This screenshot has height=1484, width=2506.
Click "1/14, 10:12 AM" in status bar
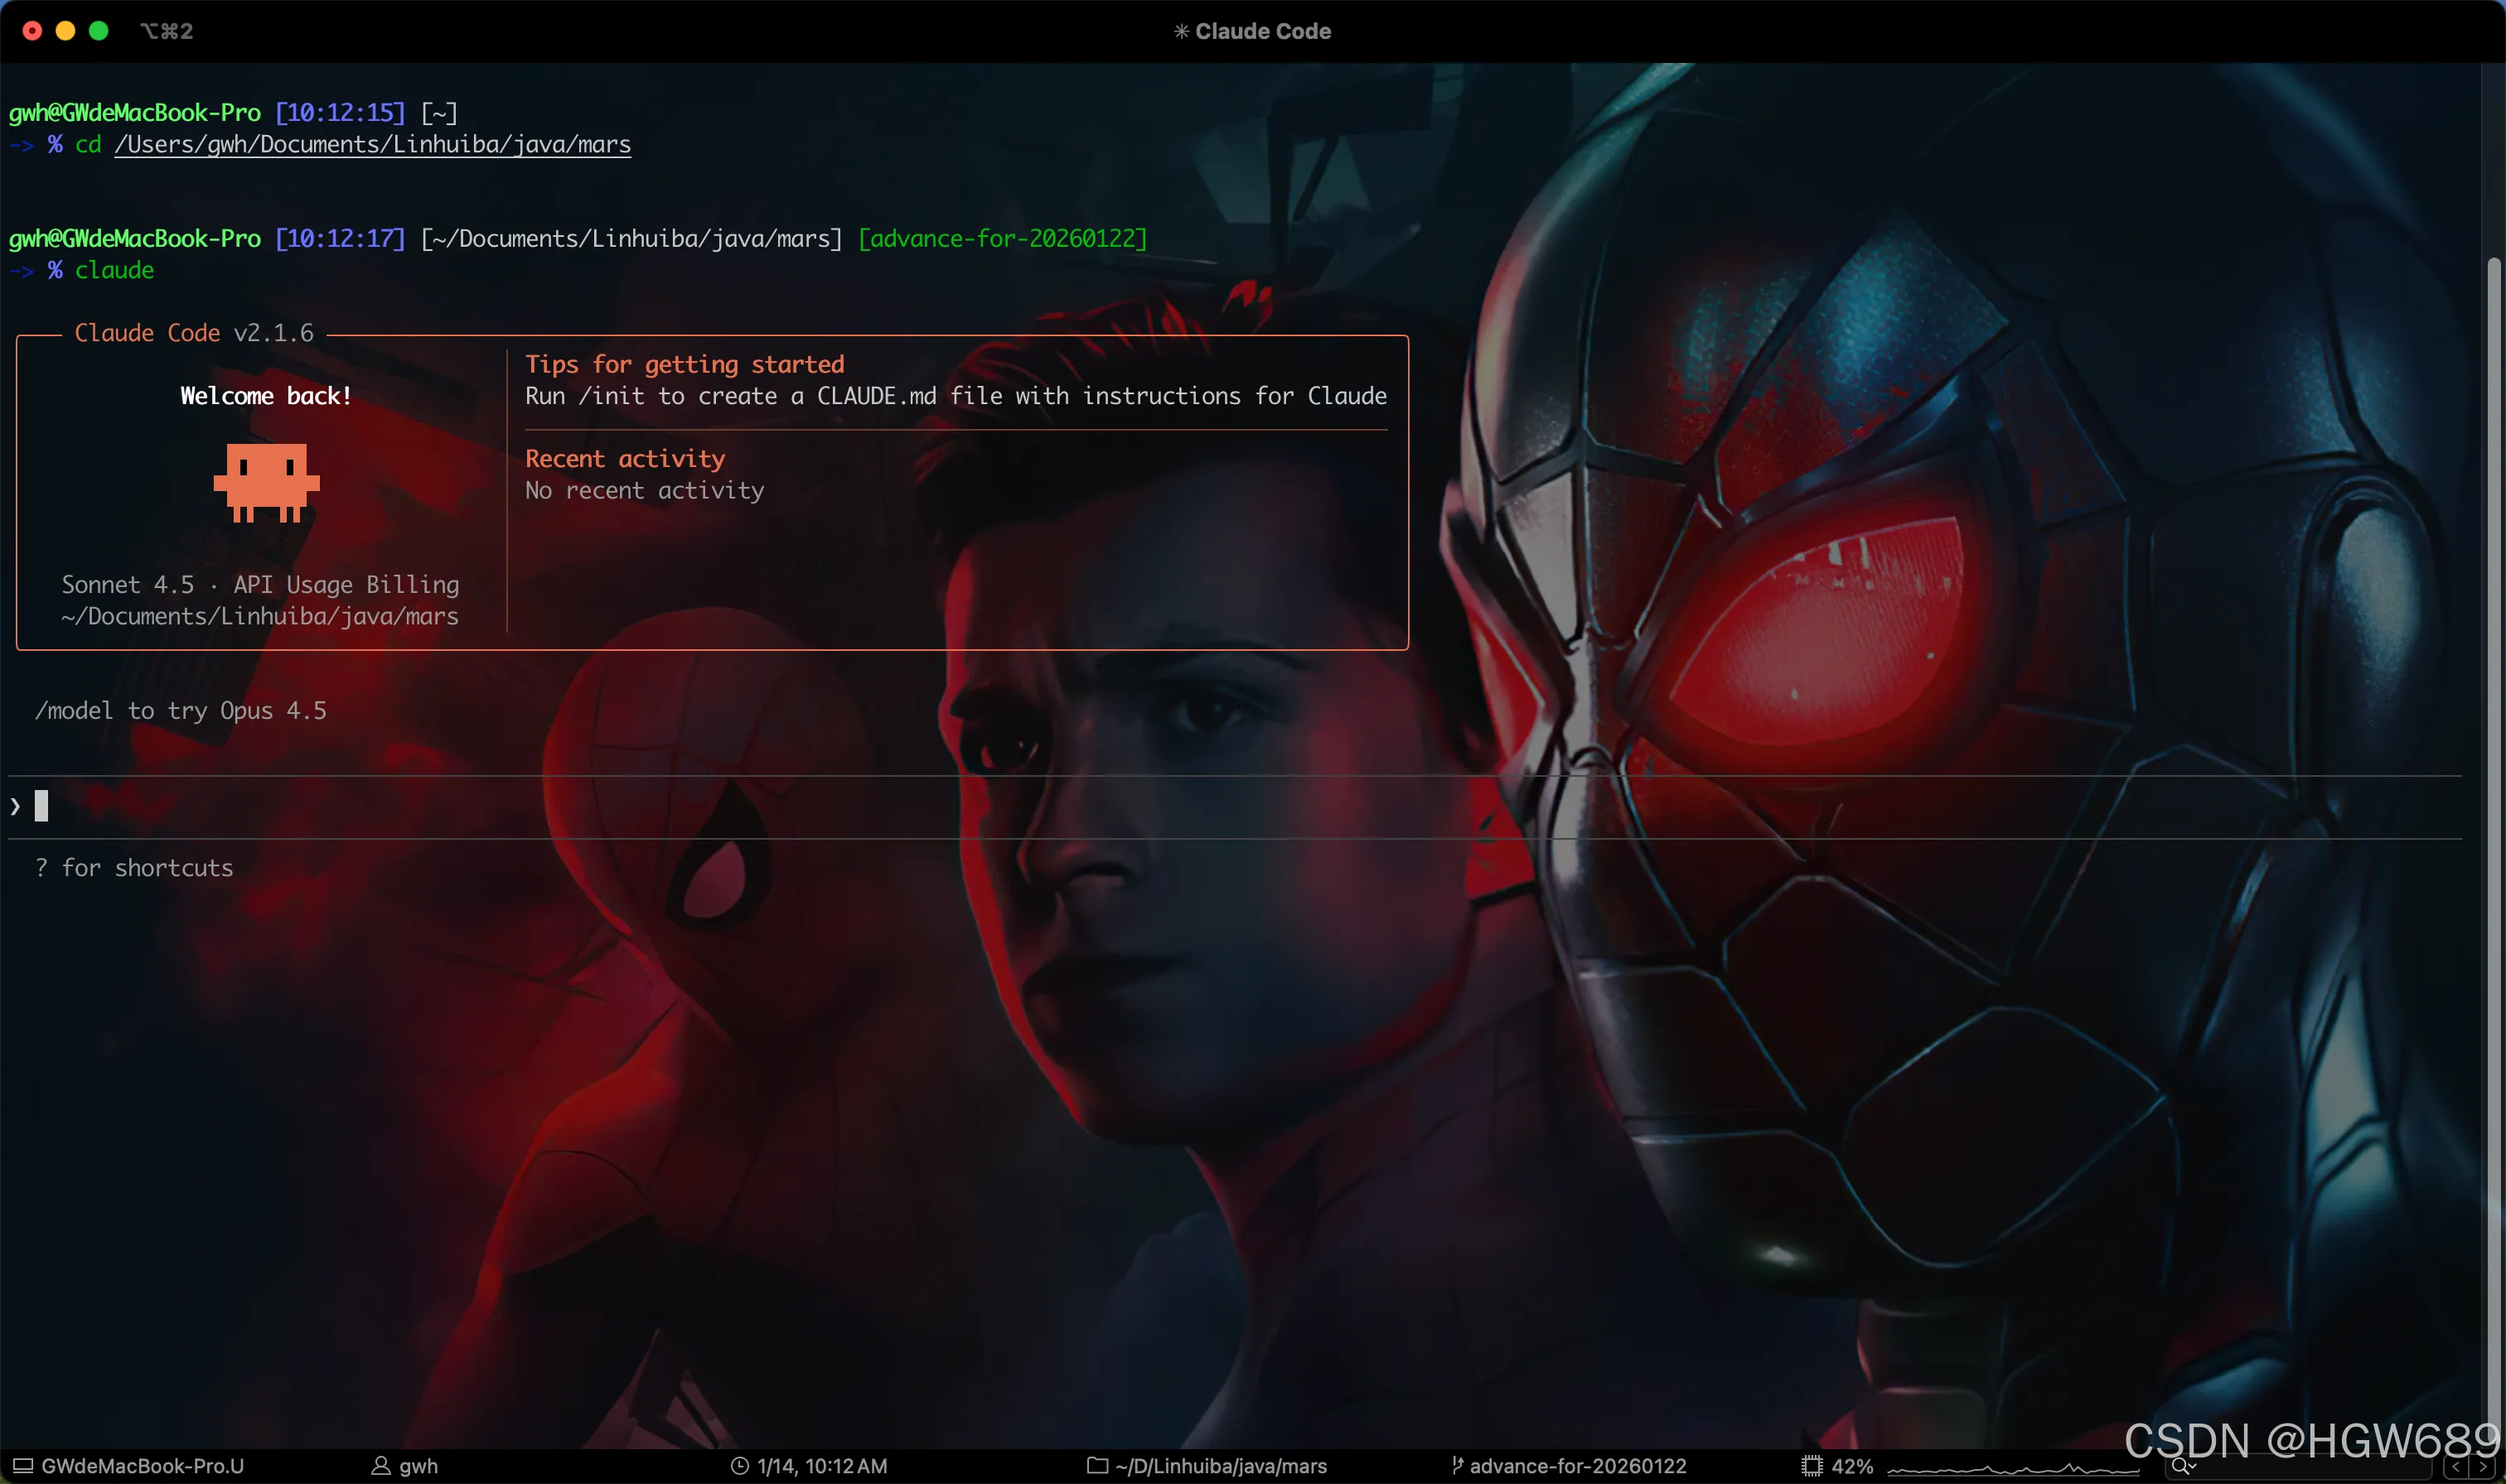(822, 1466)
